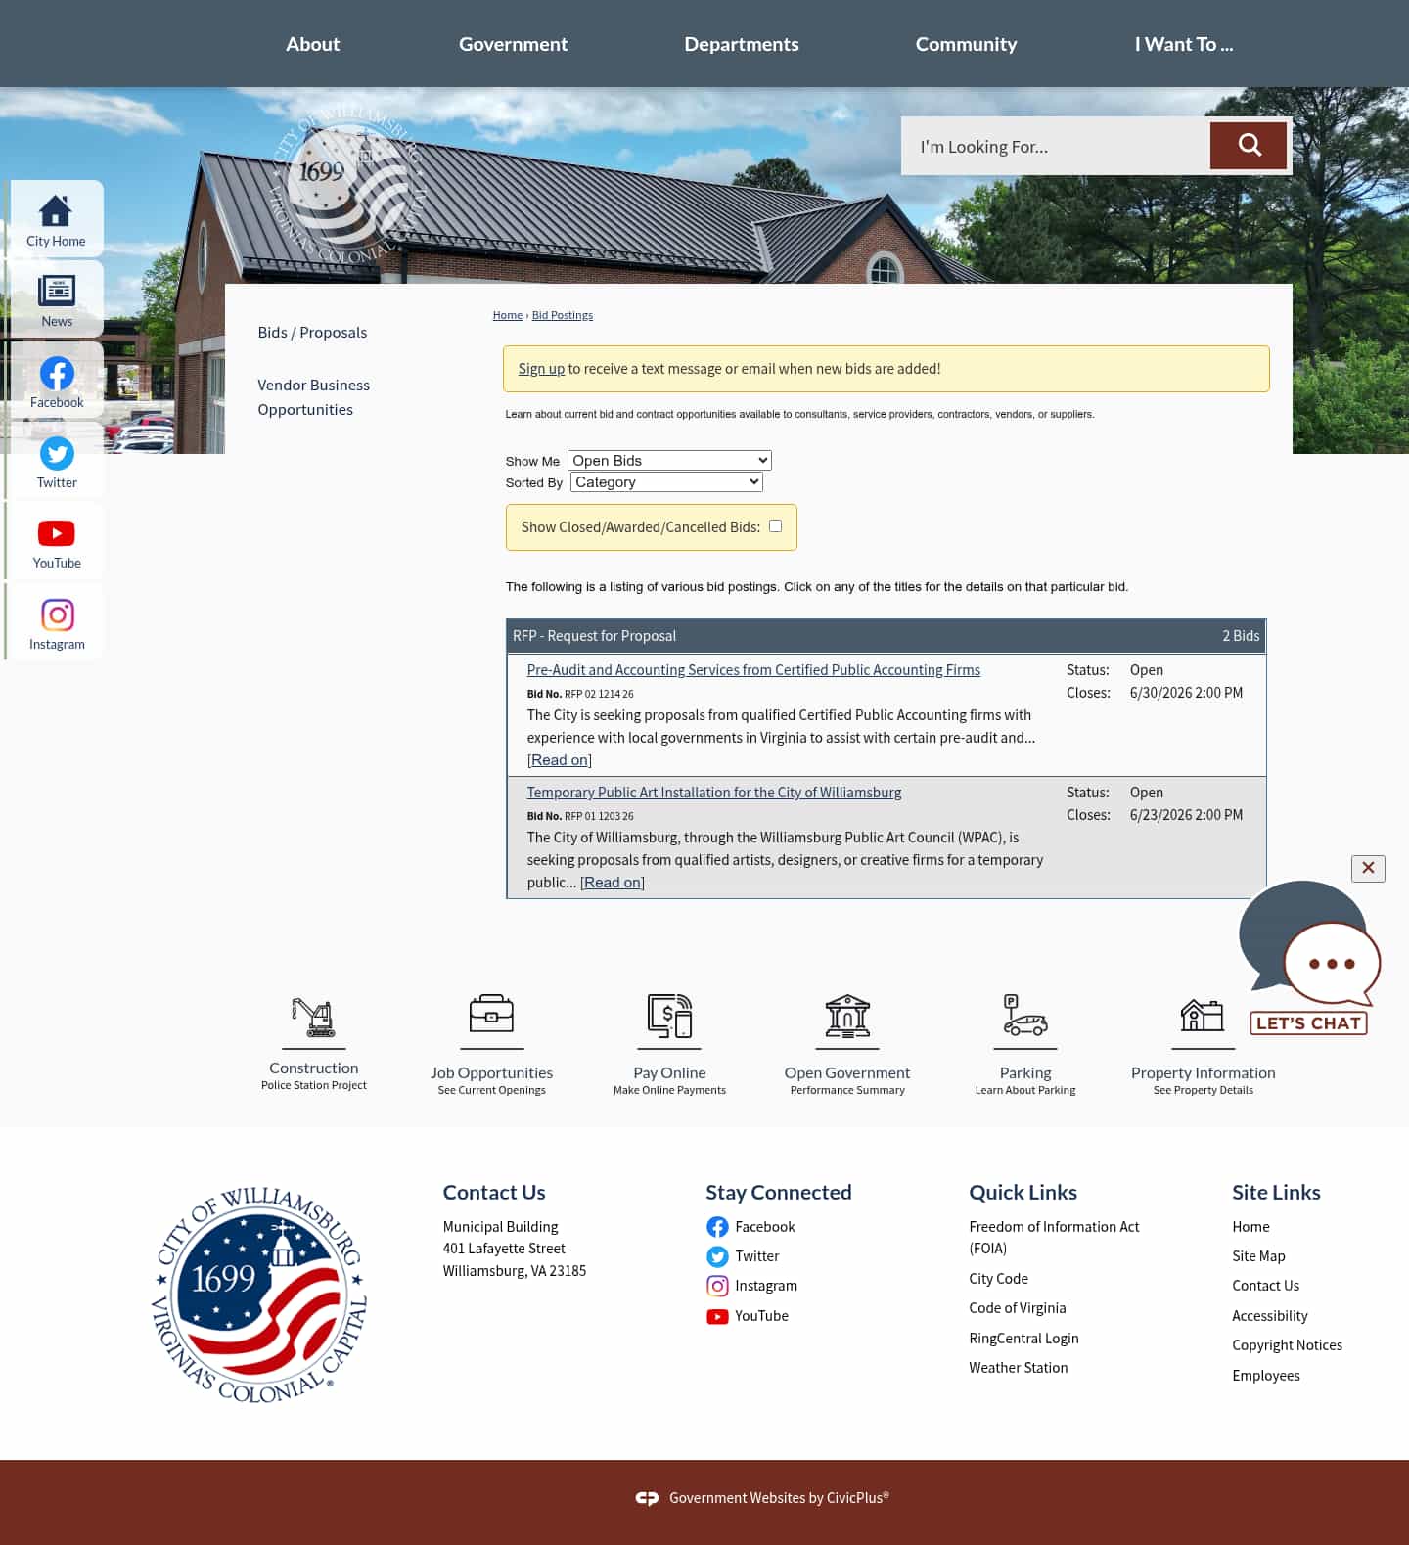Viewport: 1409px width, 1545px height.
Task: Open the Sorted By Category dropdown
Action: coord(666,481)
